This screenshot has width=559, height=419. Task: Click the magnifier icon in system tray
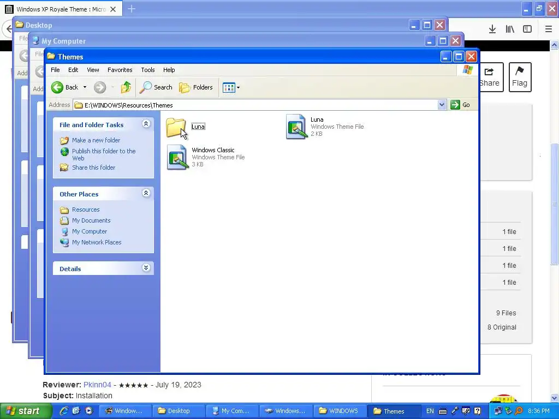coord(519,411)
